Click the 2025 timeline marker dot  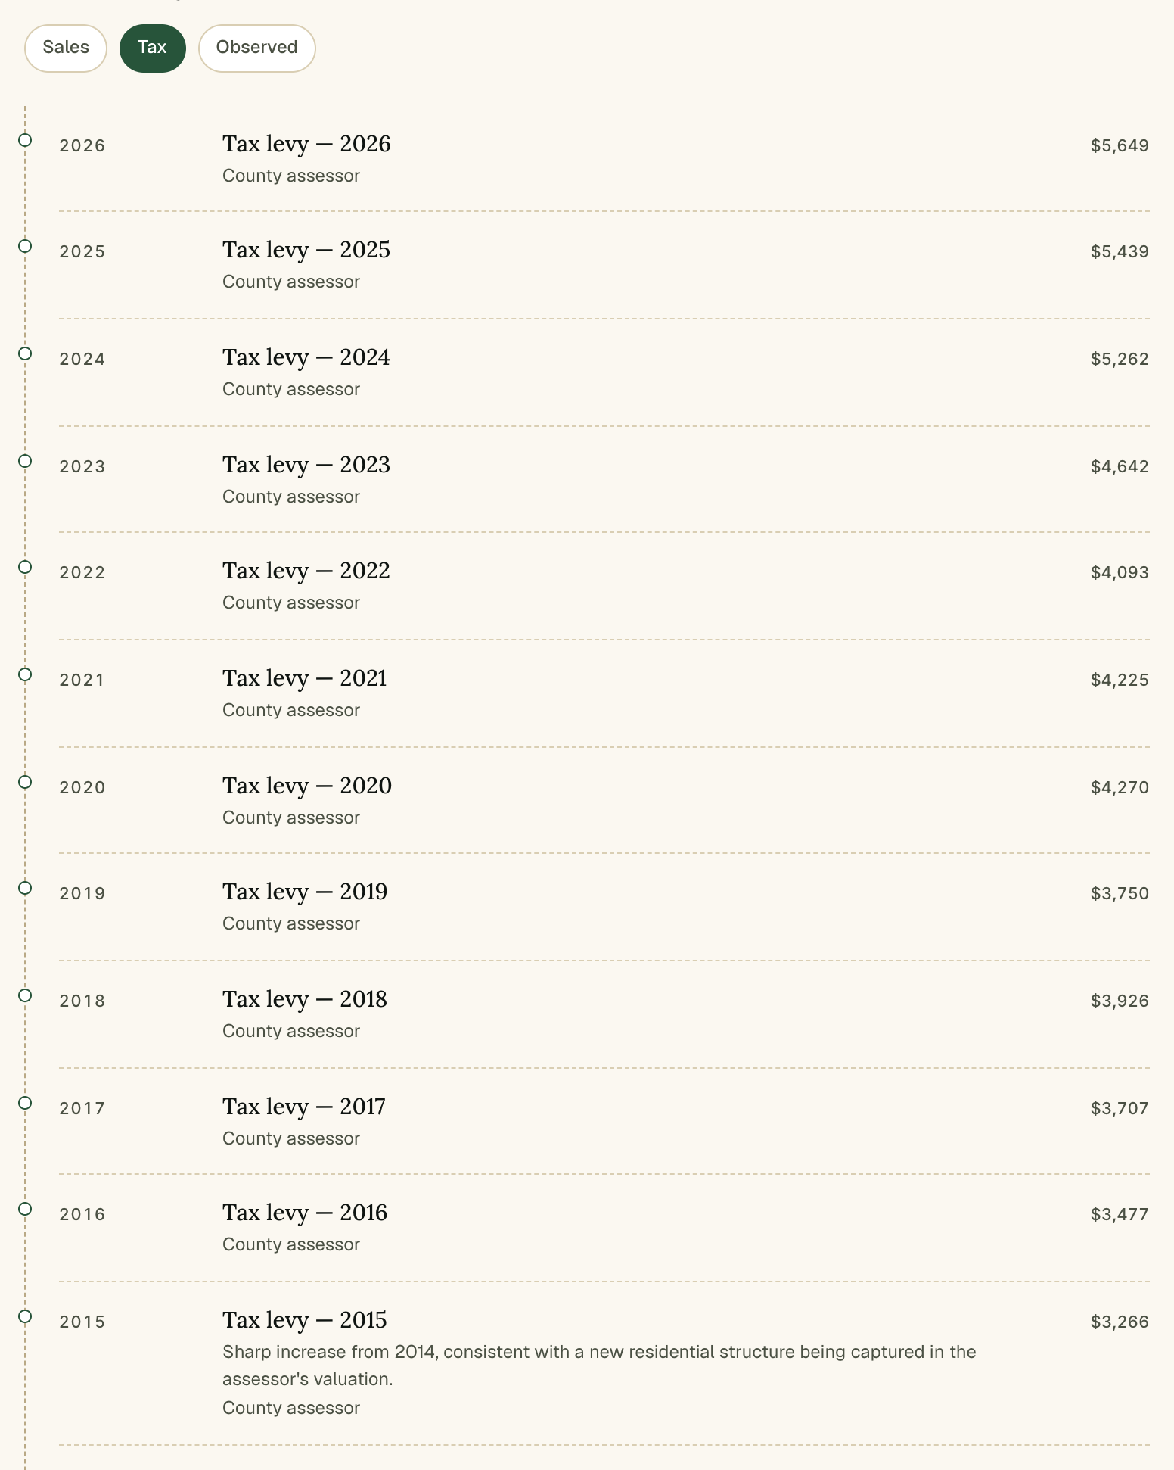coord(25,246)
